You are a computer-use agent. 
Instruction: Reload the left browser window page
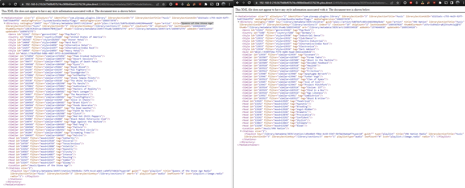point(15,4)
